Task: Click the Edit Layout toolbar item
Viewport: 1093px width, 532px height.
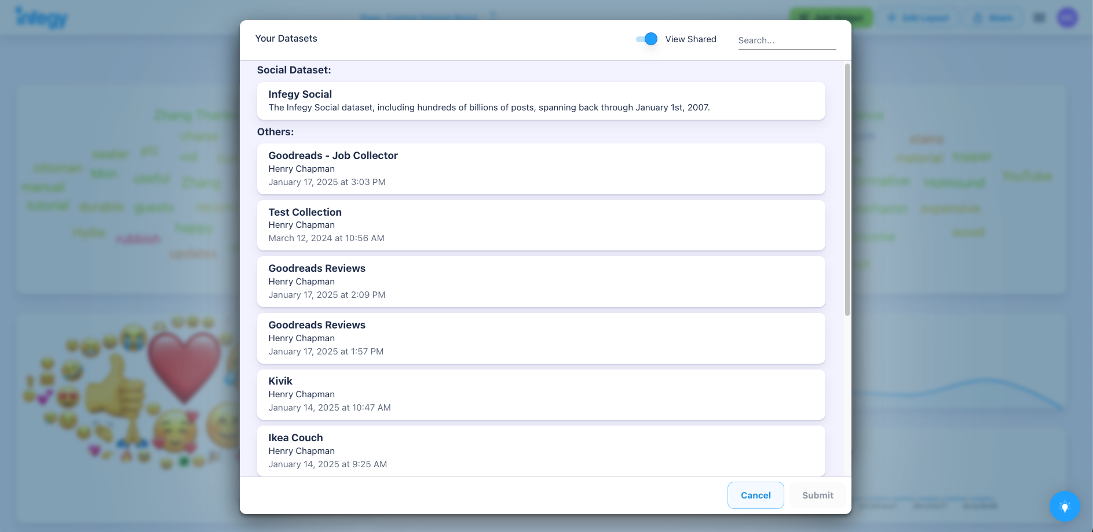Action: click(x=918, y=17)
